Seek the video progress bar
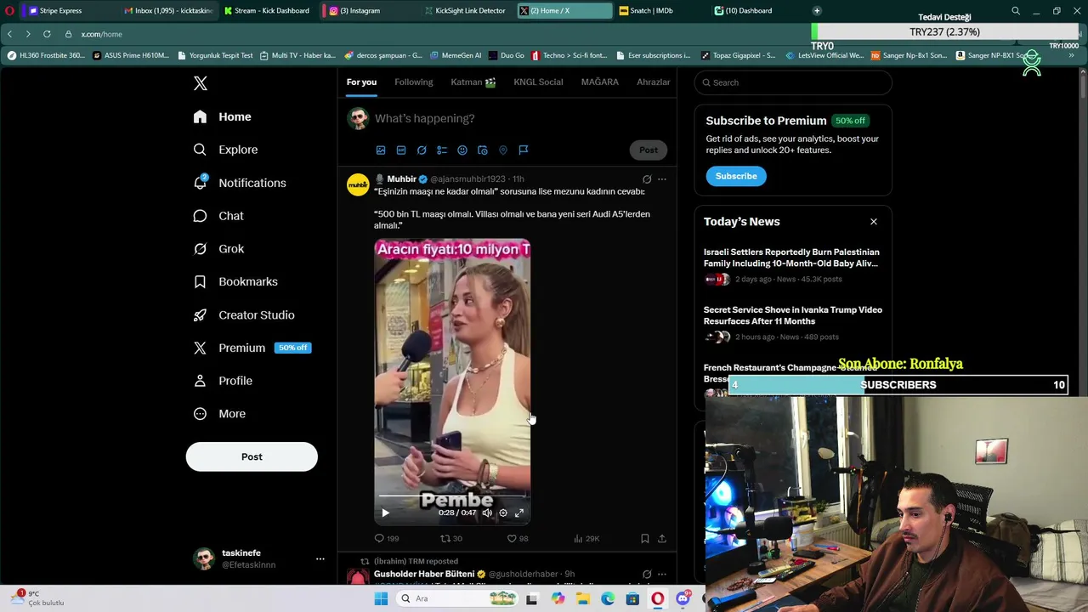 coord(452,496)
